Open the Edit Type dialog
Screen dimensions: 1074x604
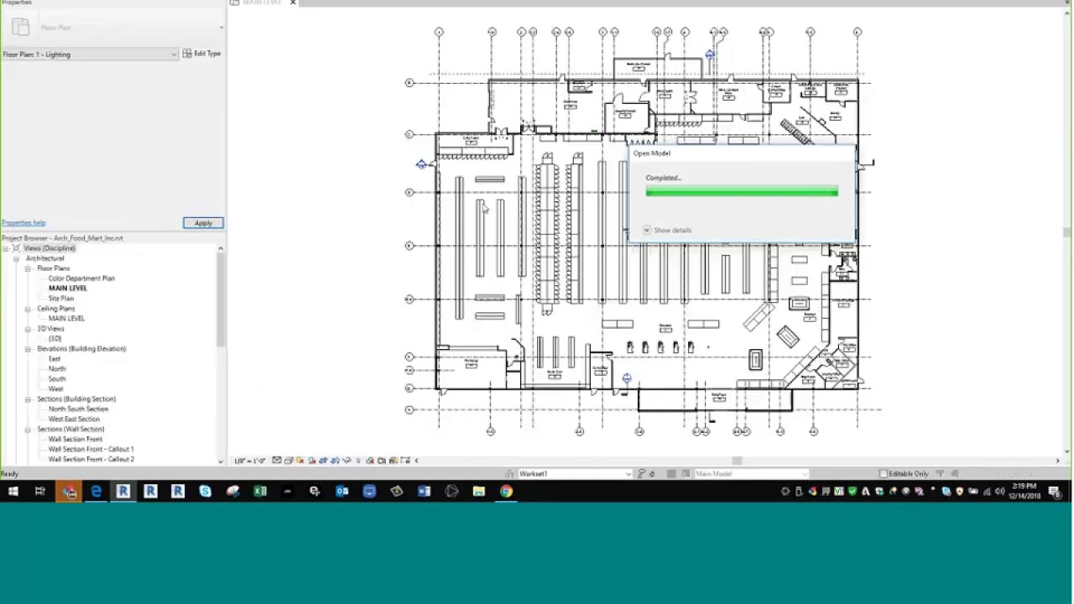tap(202, 54)
